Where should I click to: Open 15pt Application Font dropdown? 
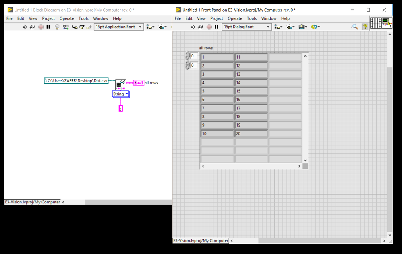click(119, 27)
